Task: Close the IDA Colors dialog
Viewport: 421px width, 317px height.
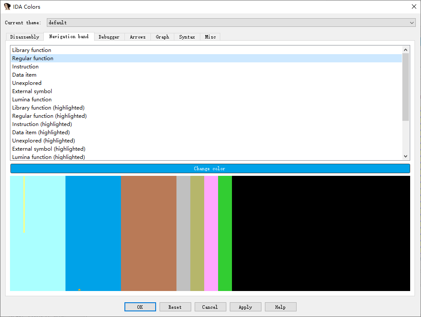Action: point(414,6)
